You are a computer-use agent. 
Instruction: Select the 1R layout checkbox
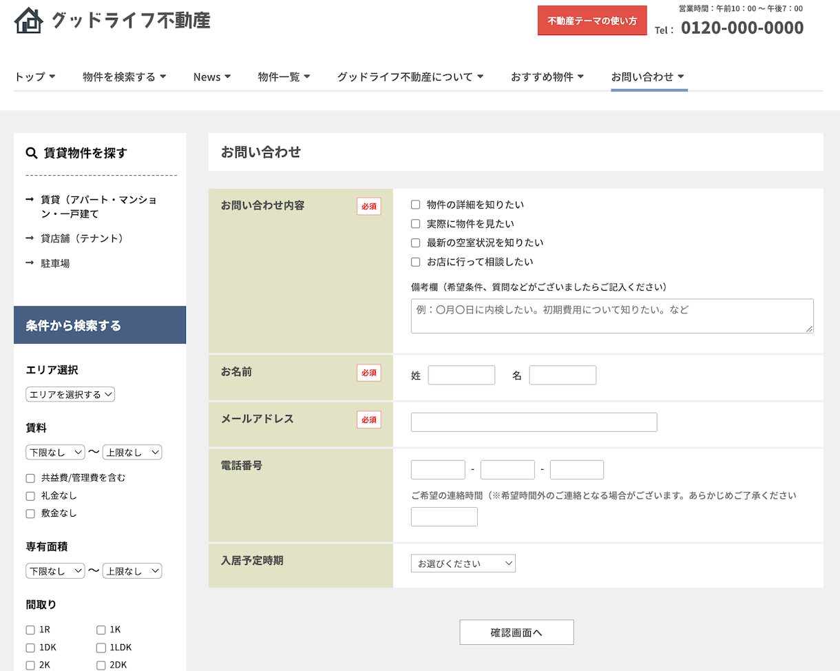tap(30, 630)
